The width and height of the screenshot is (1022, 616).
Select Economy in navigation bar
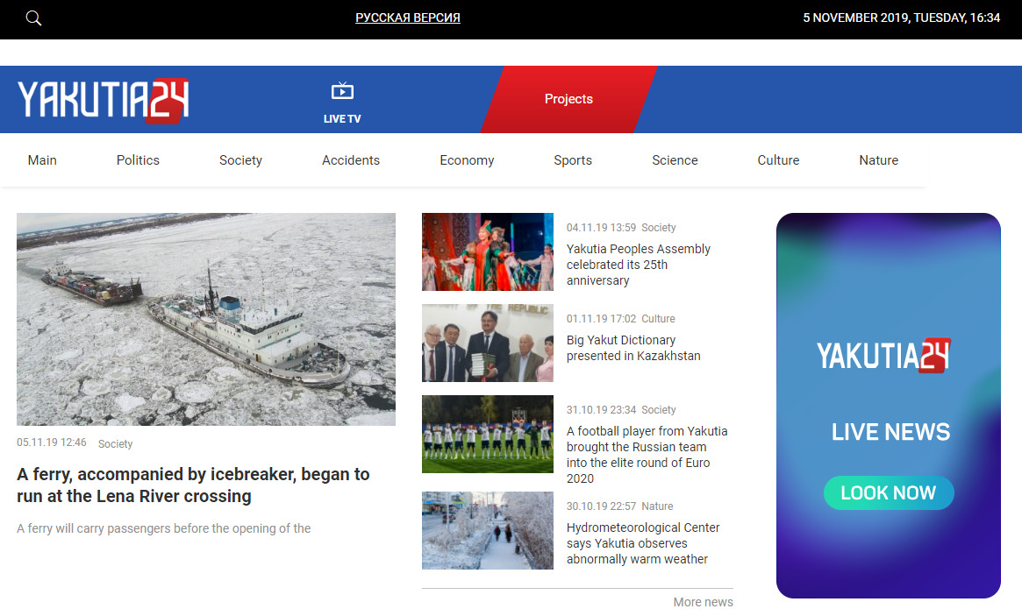coord(467,160)
